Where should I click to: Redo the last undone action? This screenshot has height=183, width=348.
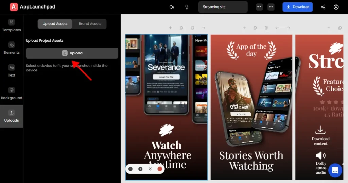tap(271, 7)
